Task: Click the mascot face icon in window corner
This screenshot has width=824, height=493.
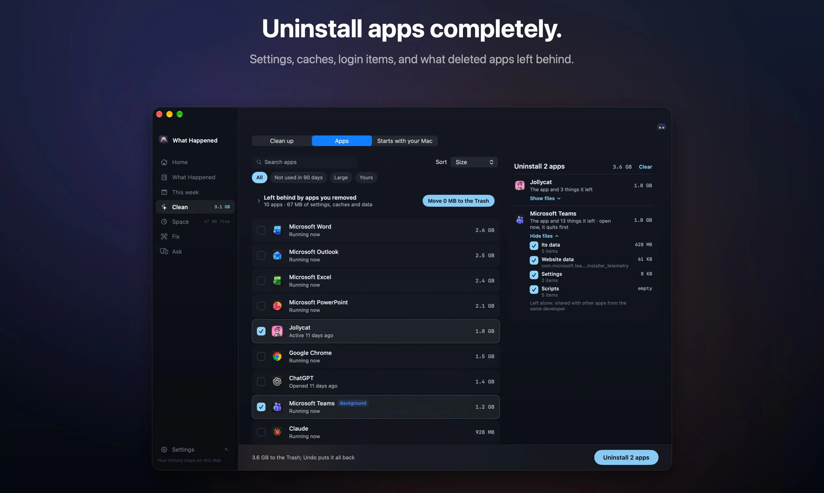Action: [x=661, y=127]
